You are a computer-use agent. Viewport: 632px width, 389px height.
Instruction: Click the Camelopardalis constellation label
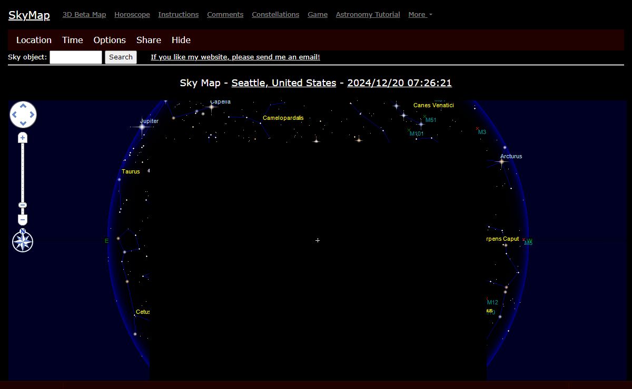[x=283, y=118]
